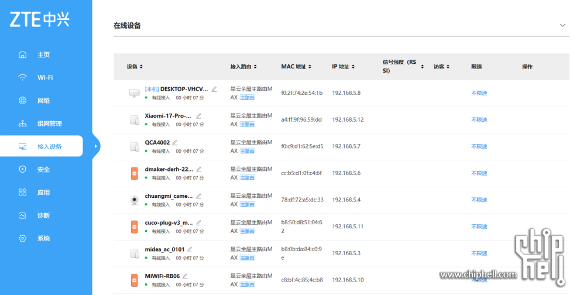Sort by MAC 地址 column
The width and height of the screenshot is (573, 295).
[296, 67]
